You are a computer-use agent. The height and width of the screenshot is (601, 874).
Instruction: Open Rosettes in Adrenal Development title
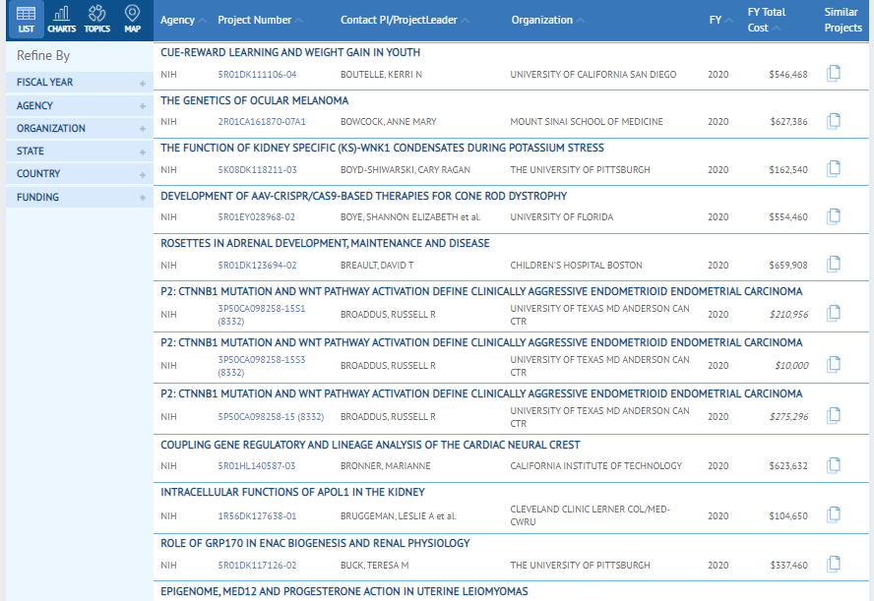325,243
